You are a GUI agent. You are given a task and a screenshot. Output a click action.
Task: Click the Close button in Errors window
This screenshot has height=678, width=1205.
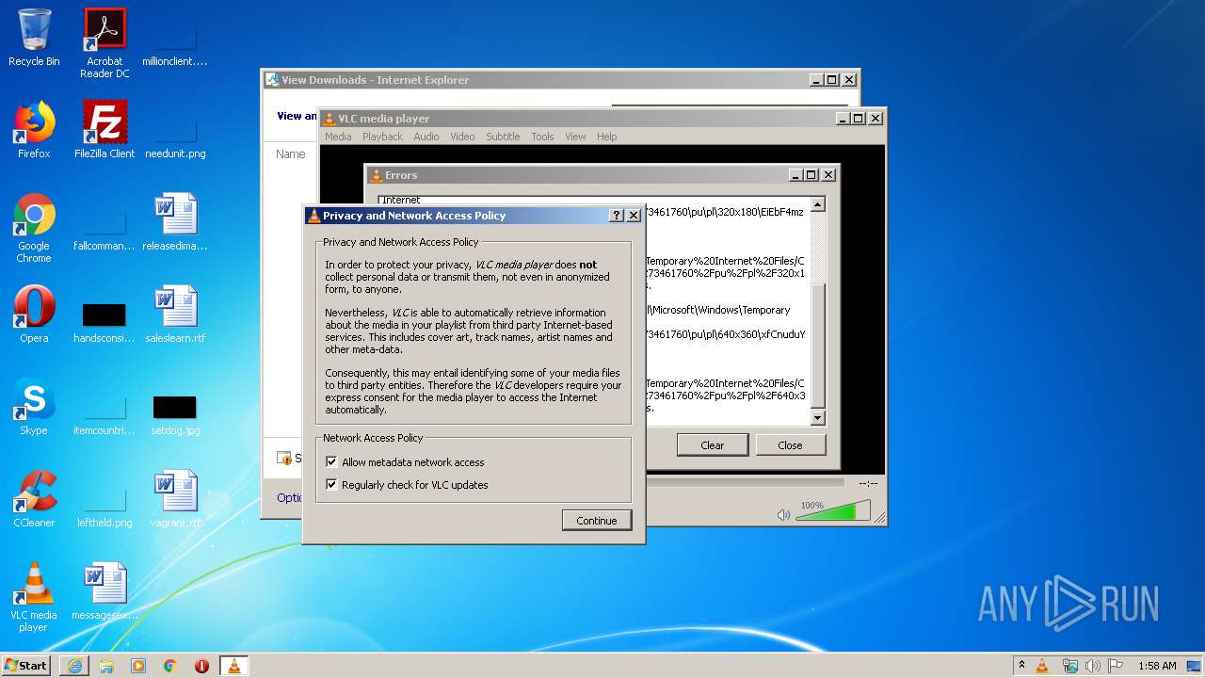pos(790,445)
